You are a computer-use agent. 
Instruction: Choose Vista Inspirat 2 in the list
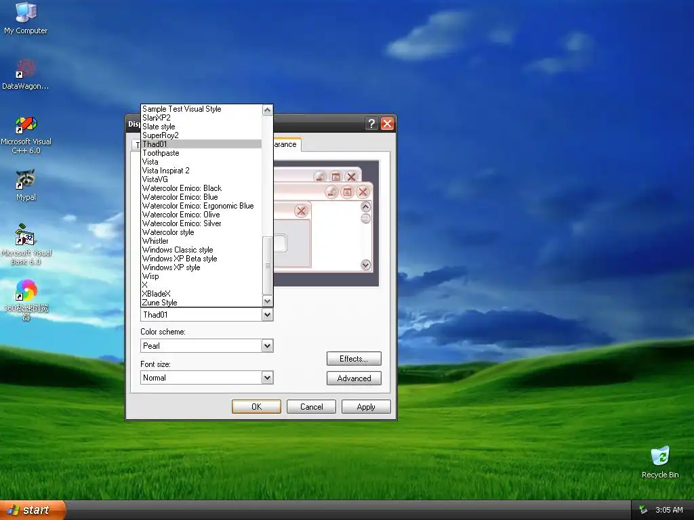tap(201, 171)
